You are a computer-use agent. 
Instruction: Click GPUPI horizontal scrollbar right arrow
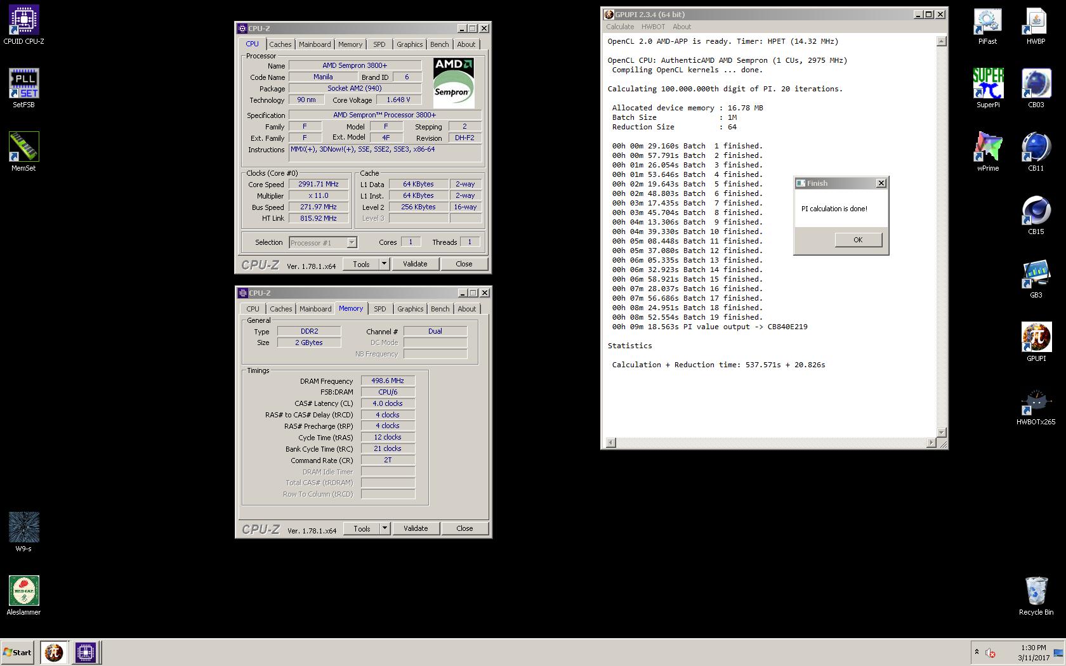(x=931, y=442)
